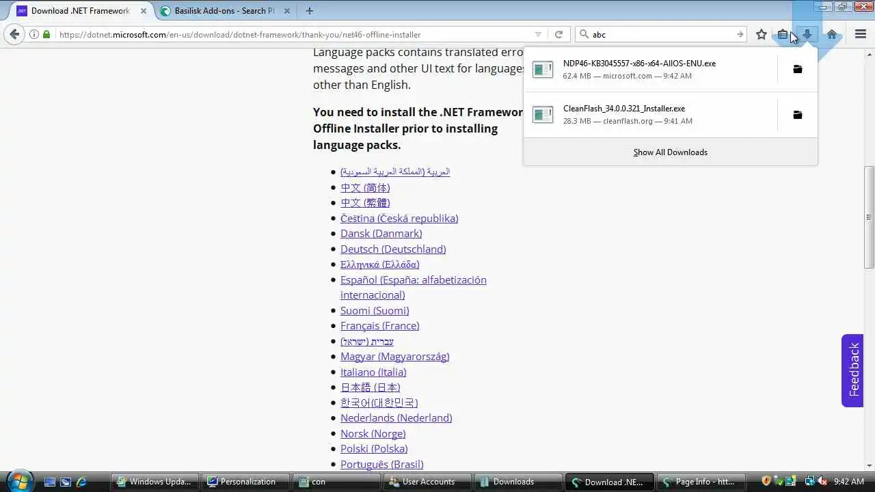The image size is (875, 492).
Task: Click the green padlock security icon
Action: coord(46,34)
